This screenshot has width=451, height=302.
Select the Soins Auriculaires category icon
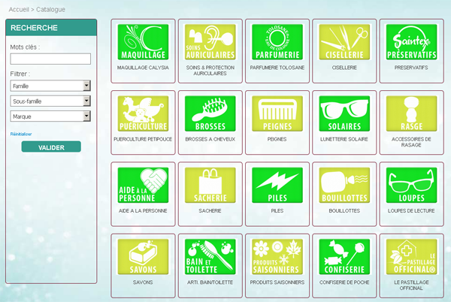coord(210,42)
